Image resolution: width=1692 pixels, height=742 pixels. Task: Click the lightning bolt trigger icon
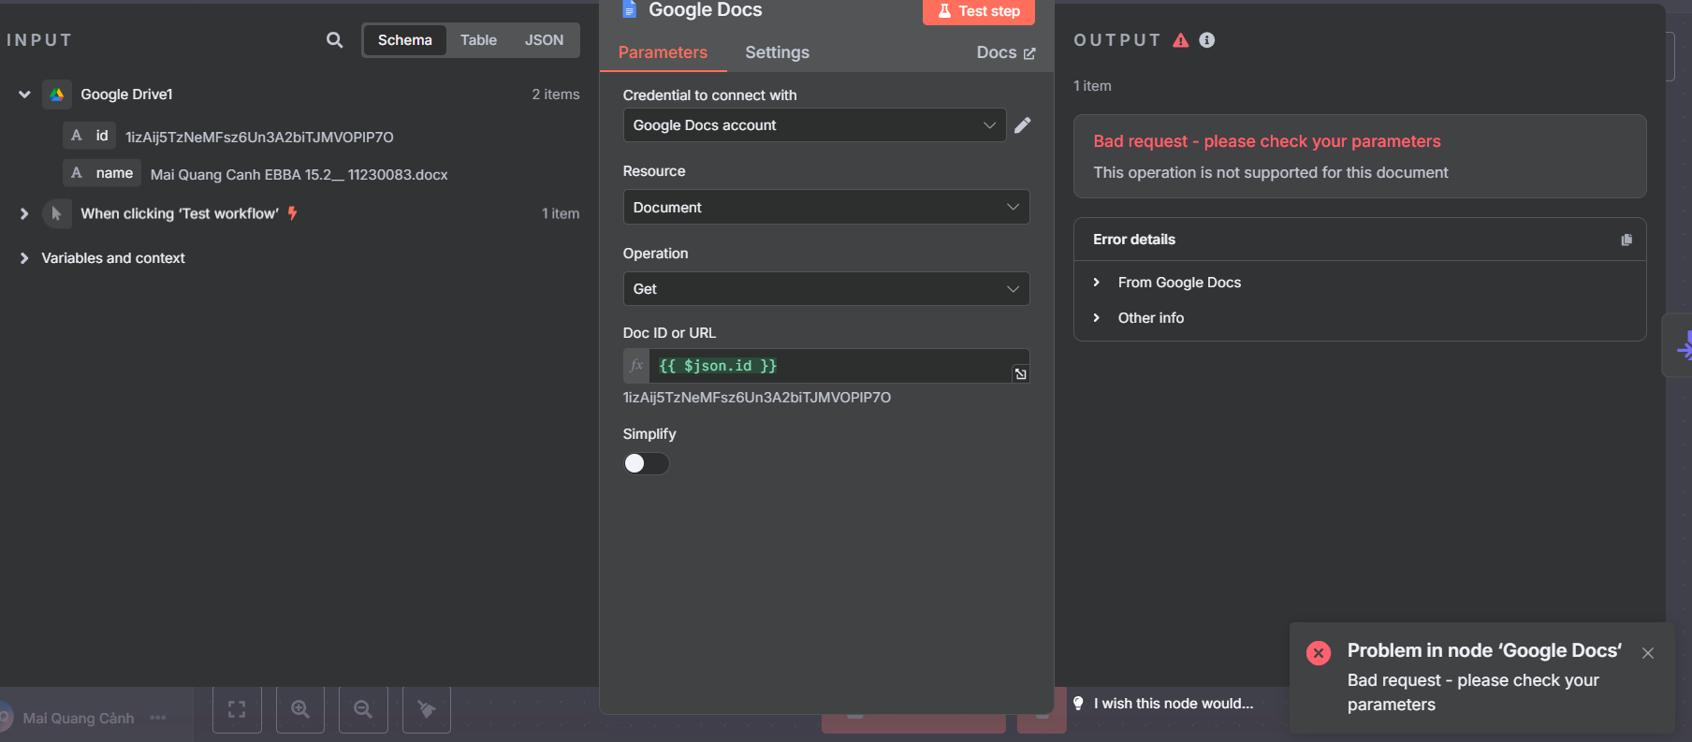click(293, 213)
